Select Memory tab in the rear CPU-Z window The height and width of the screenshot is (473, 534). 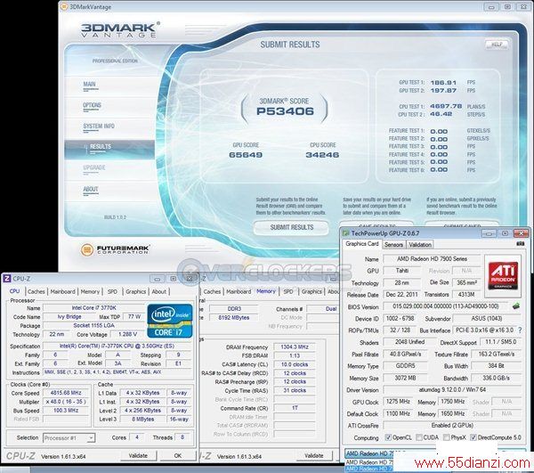click(x=265, y=291)
